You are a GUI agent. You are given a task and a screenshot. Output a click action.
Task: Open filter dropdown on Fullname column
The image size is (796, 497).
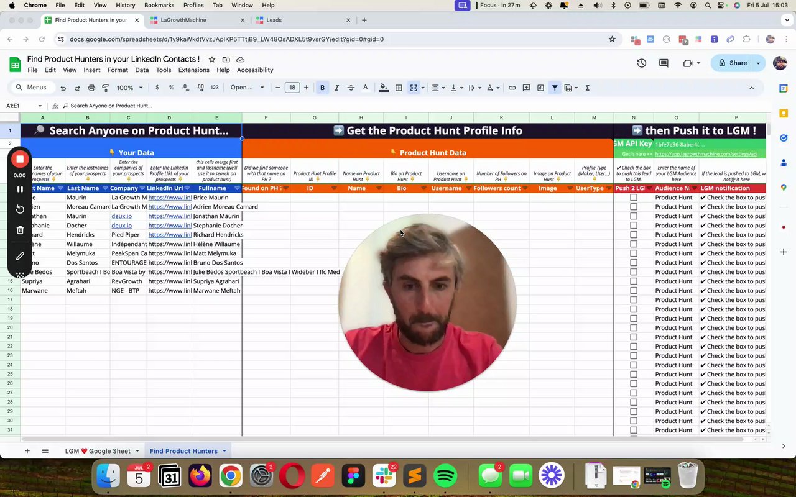pos(237,188)
